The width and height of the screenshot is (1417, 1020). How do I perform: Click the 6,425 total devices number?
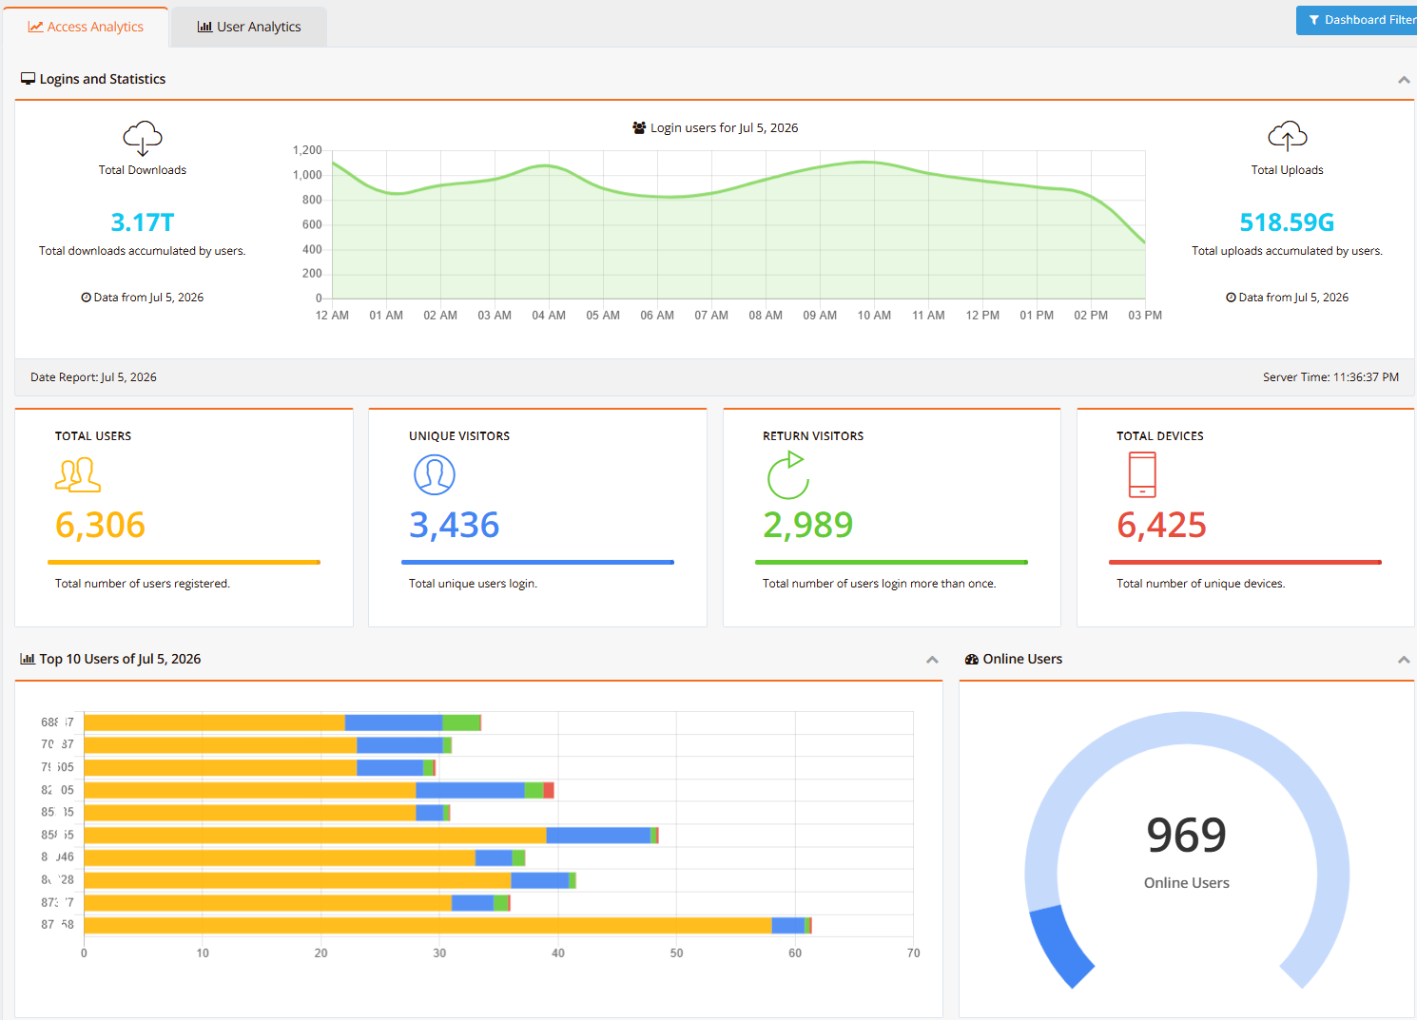(x=1162, y=525)
